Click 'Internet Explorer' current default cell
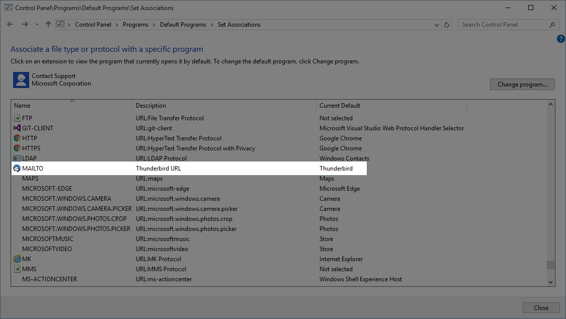 click(341, 259)
